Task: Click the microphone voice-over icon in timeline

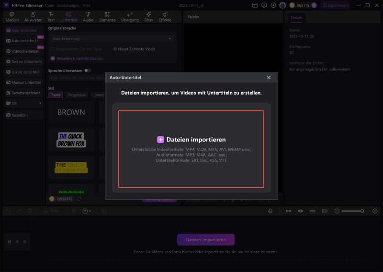Action: [x=270, y=211]
